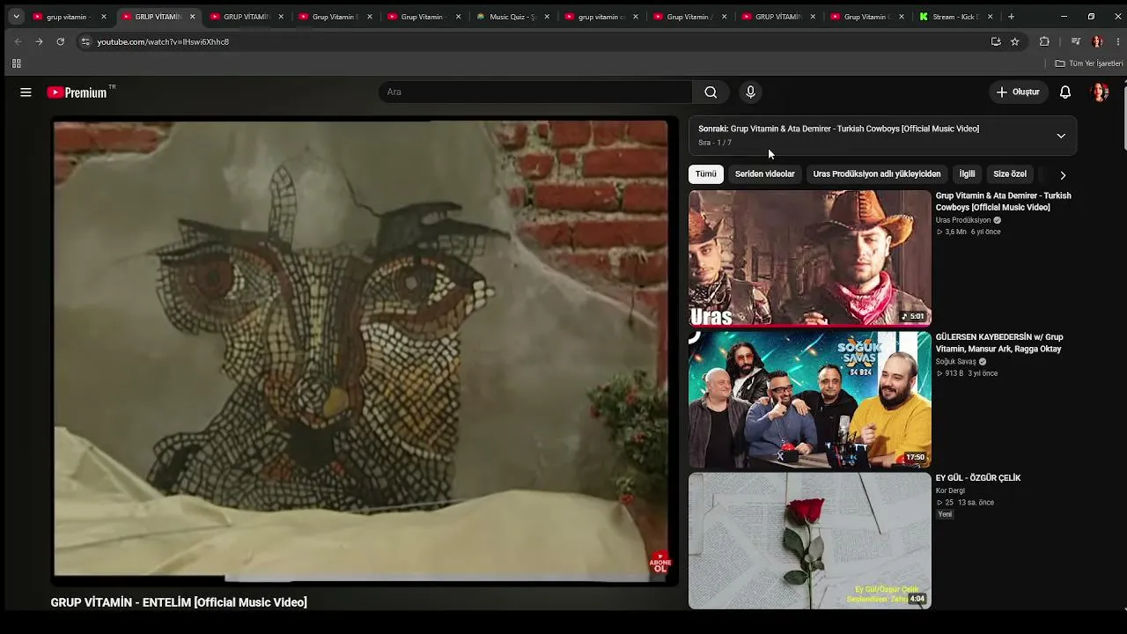
Task: Click the main video player mosaic frame
Action: [x=365, y=351]
